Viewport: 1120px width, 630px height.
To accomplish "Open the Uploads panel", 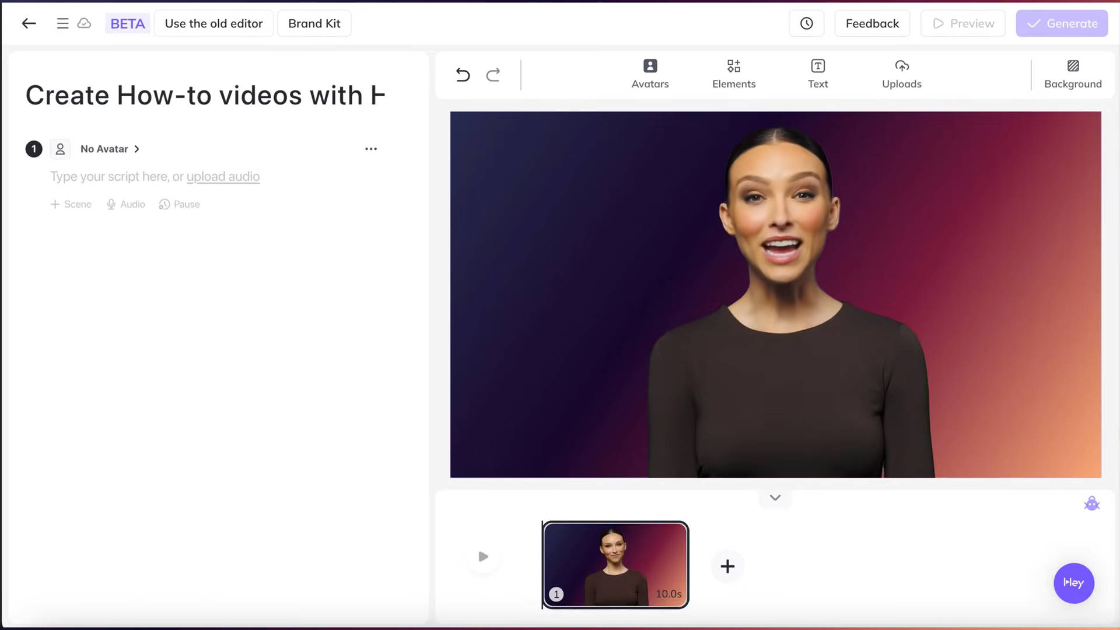I will pyautogui.click(x=901, y=73).
